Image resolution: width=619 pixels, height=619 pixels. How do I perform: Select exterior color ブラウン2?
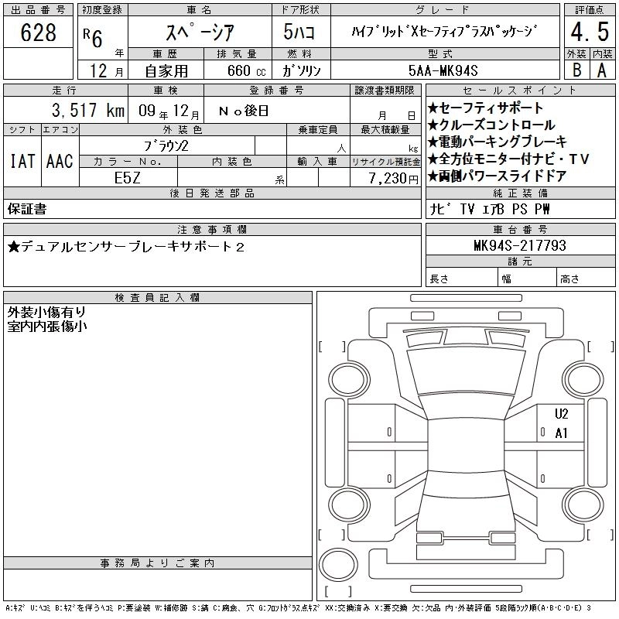pyautogui.click(x=166, y=146)
